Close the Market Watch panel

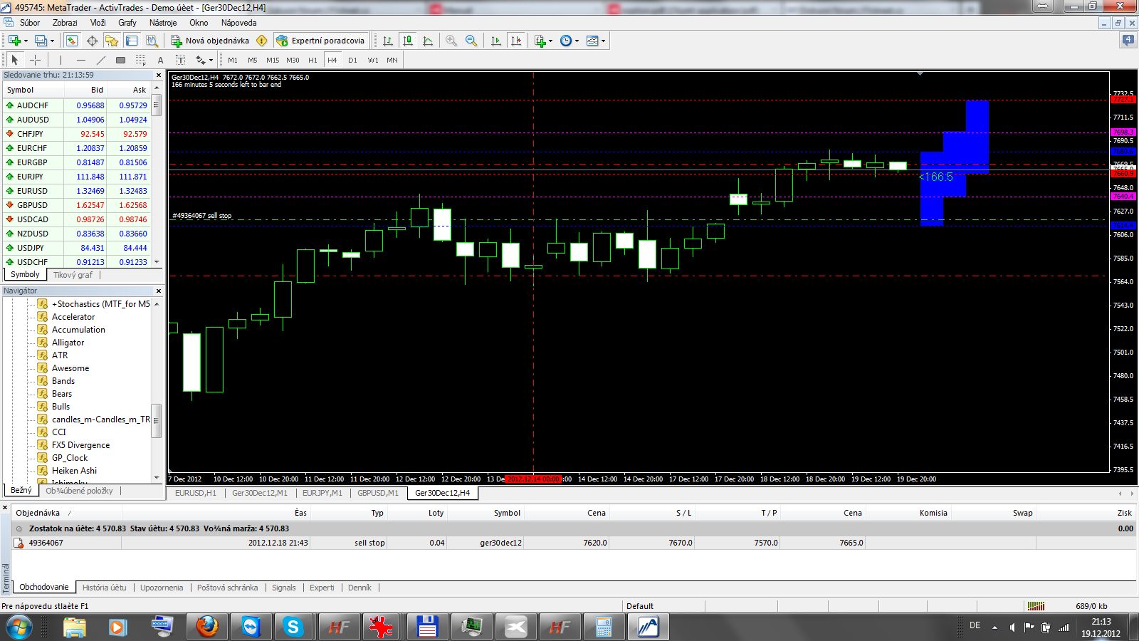click(159, 75)
